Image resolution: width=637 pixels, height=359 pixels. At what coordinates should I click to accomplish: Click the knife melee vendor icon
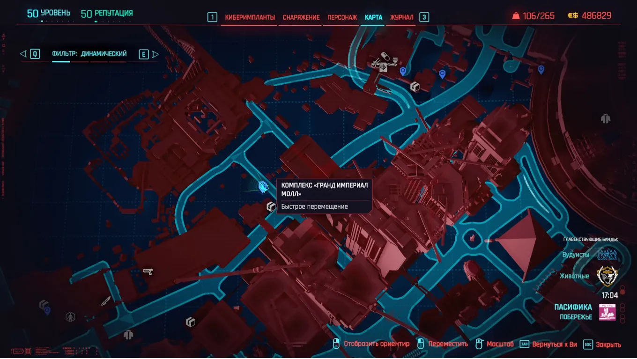tap(106, 300)
